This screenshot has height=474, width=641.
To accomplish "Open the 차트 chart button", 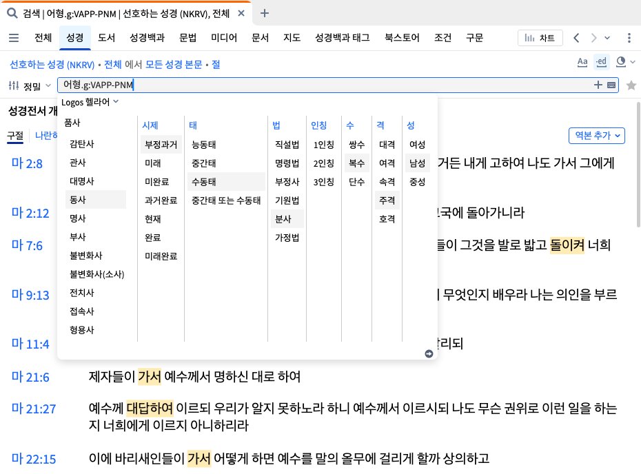I will click(540, 38).
